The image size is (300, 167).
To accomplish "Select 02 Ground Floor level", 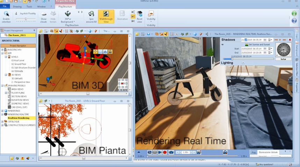I will point(19,64).
